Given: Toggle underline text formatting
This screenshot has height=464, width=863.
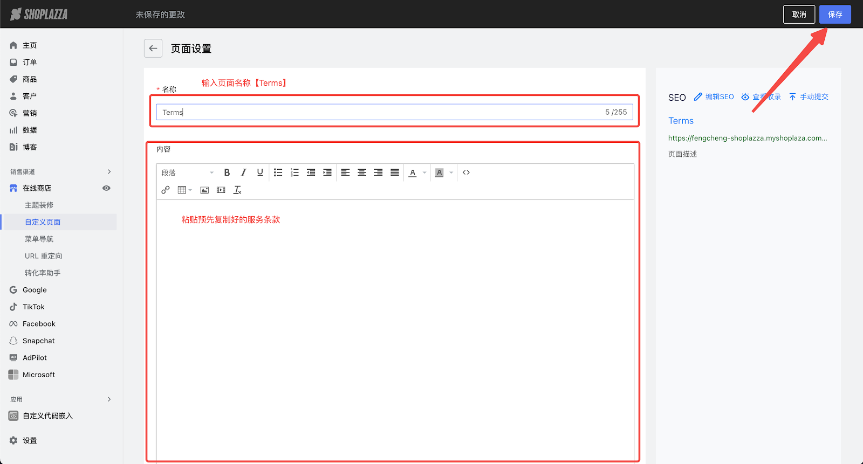Looking at the screenshot, I should tap(260, 172).
